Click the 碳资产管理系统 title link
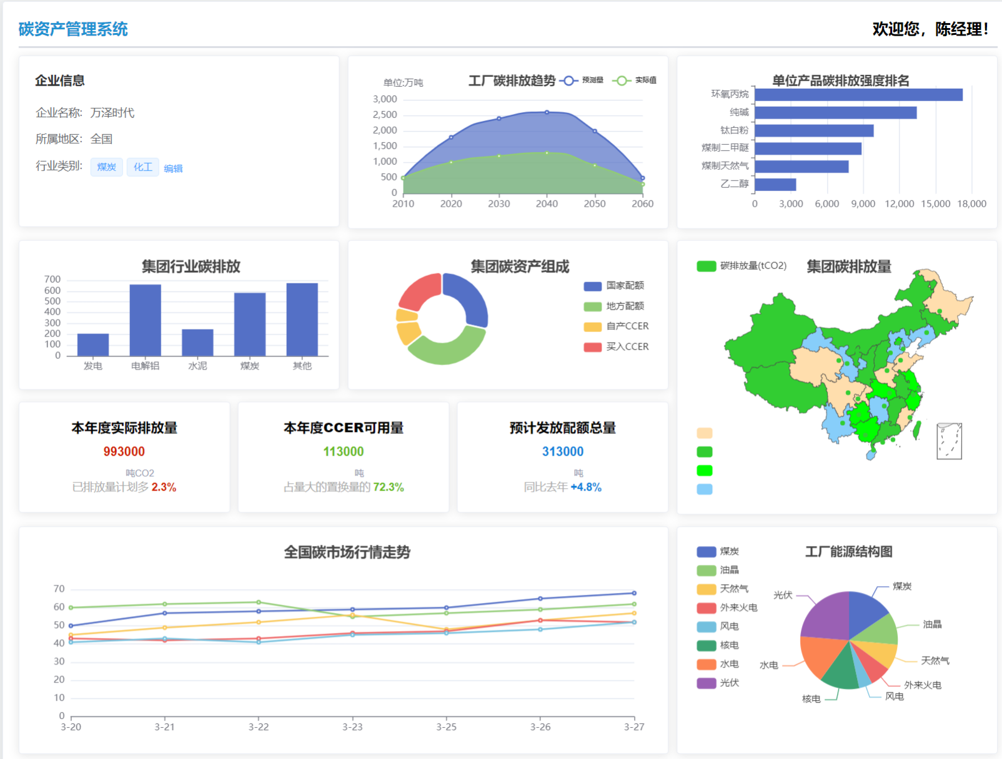 (72, 29)
